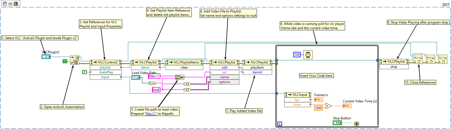Click the VI snippet icon in the header
The image size is (451, 129).
[16, 4]
